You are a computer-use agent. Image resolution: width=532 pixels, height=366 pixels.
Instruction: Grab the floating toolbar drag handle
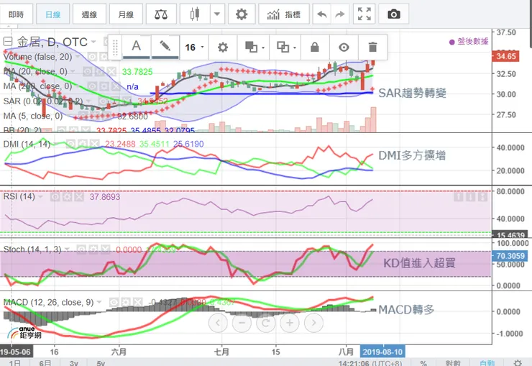(115, 47)
